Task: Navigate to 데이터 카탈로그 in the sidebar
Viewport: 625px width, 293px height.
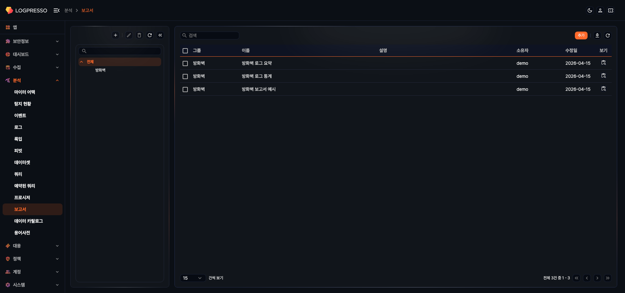Action: [x=29, y=221]
